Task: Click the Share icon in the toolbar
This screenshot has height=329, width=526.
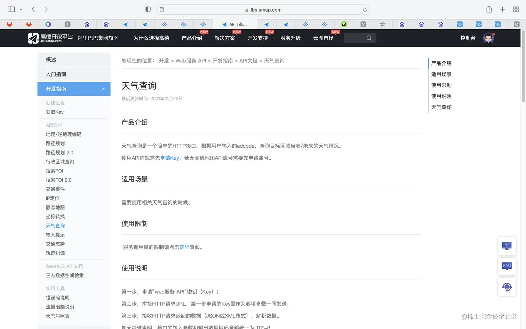Action: coord(489,9)
